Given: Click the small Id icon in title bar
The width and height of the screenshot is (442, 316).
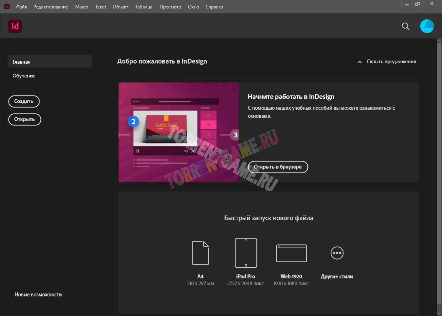Looking at the screenshot, I should (7, 7).
